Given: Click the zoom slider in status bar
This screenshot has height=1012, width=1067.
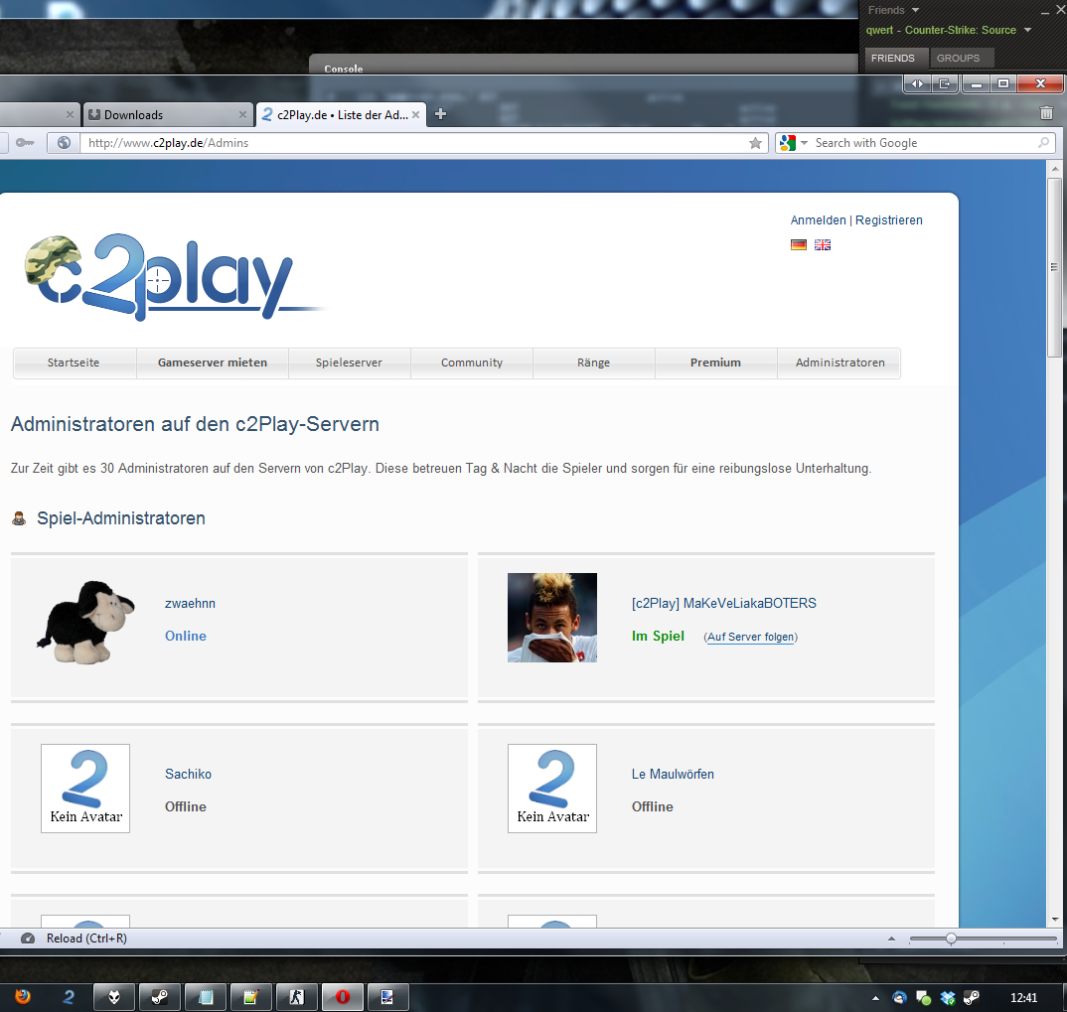Looking at the screenshot, I should 951,939.
